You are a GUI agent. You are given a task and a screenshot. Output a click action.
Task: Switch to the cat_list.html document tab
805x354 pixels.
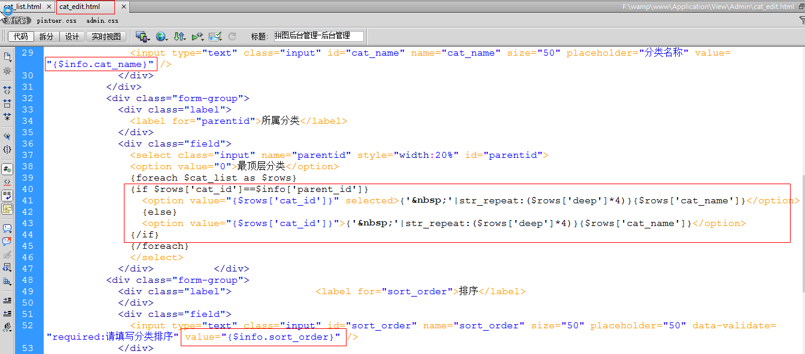23,7
